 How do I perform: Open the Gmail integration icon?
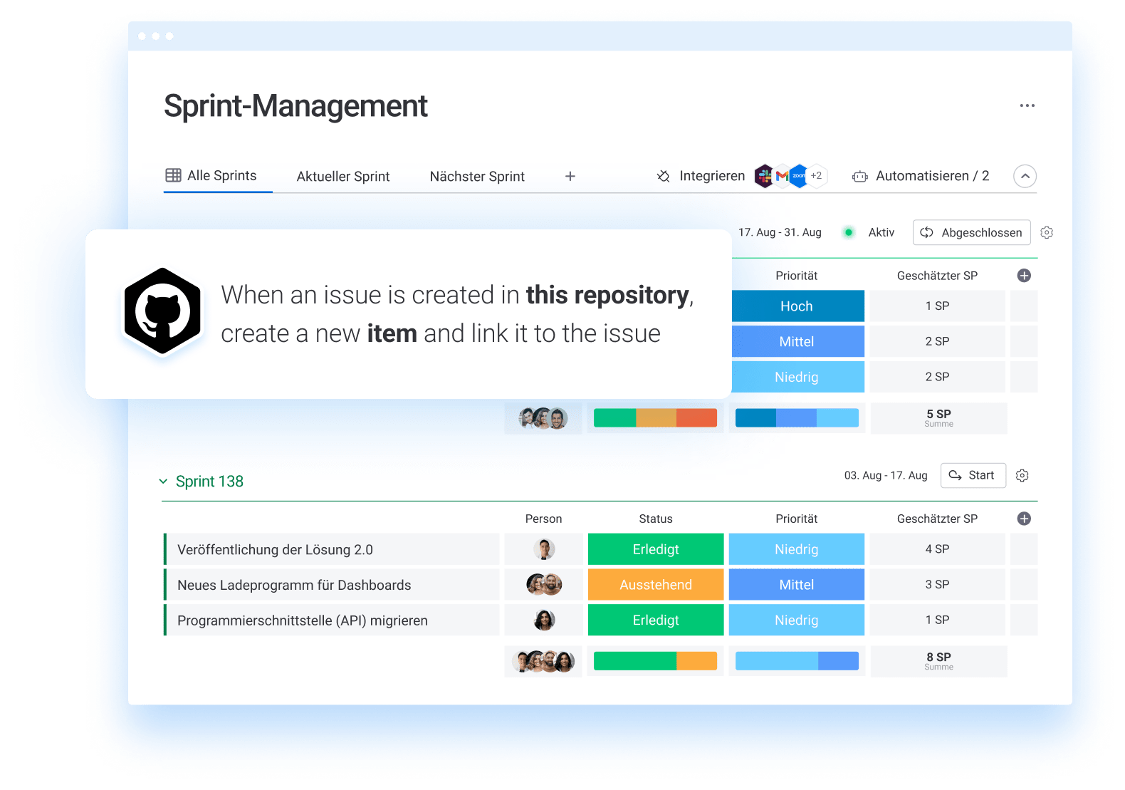[782, 175]
